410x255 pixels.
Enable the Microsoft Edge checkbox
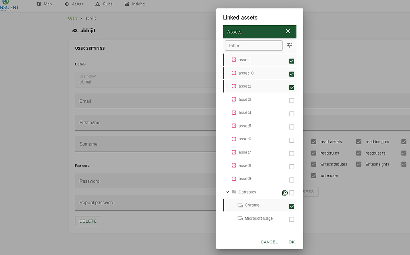point(291,219)
